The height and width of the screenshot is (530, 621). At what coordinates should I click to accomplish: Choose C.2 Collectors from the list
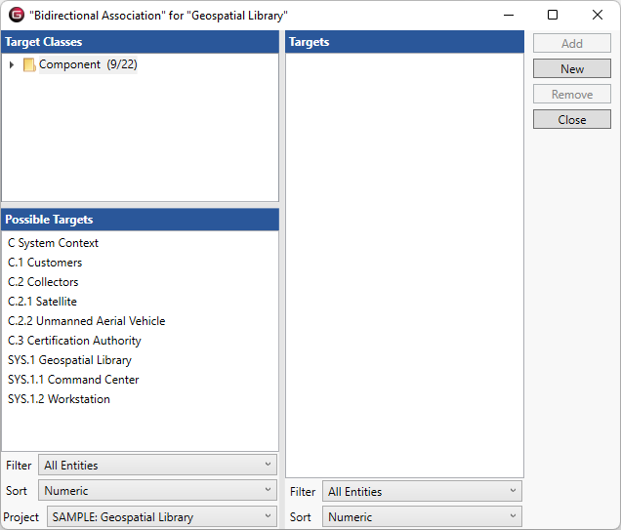point(43,282)
